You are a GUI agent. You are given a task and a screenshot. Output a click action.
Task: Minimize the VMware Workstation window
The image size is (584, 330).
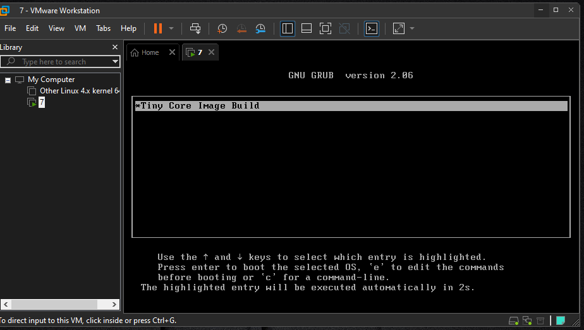point(541,10)
